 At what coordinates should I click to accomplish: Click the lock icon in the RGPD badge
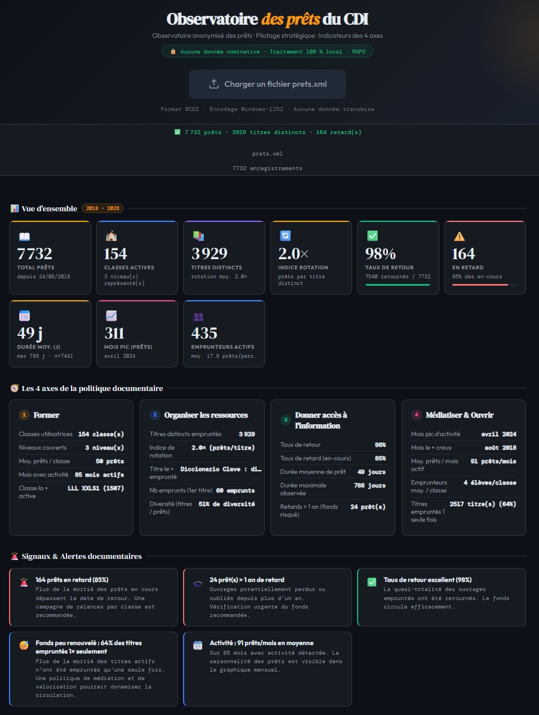[173, 51]
